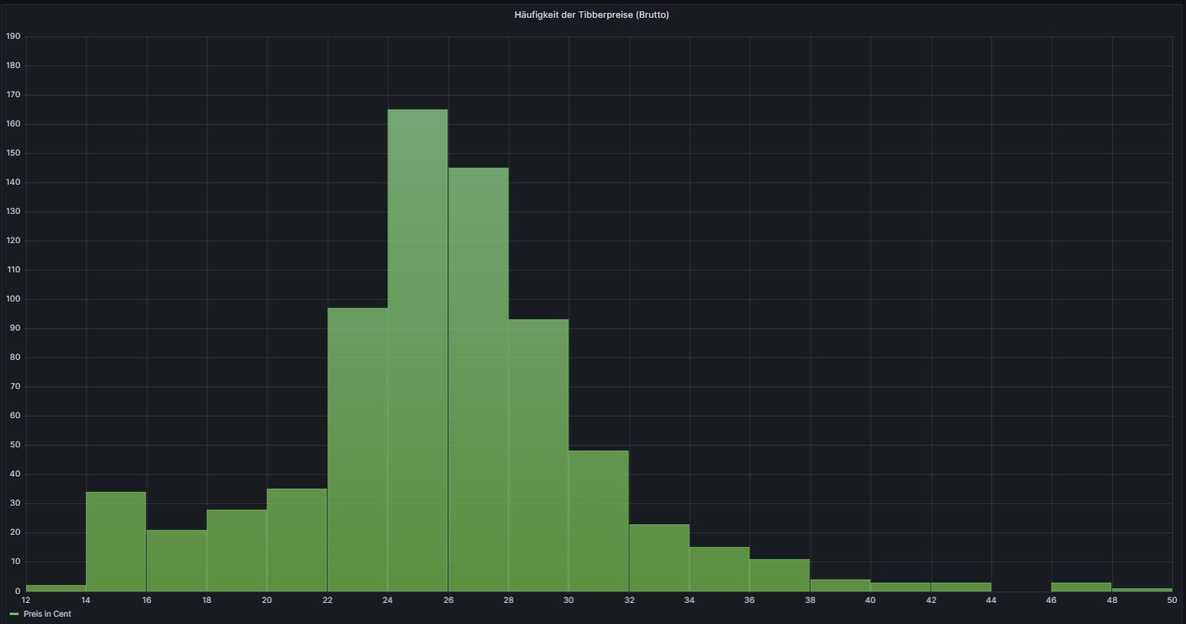Image resolution: width=1186 pixels, height=624 pixels.
Task: Click the y-axis label '10'
Action: coord(15,562)
